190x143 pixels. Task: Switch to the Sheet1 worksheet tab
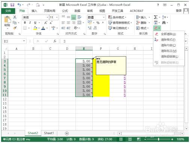click(49, 133)
